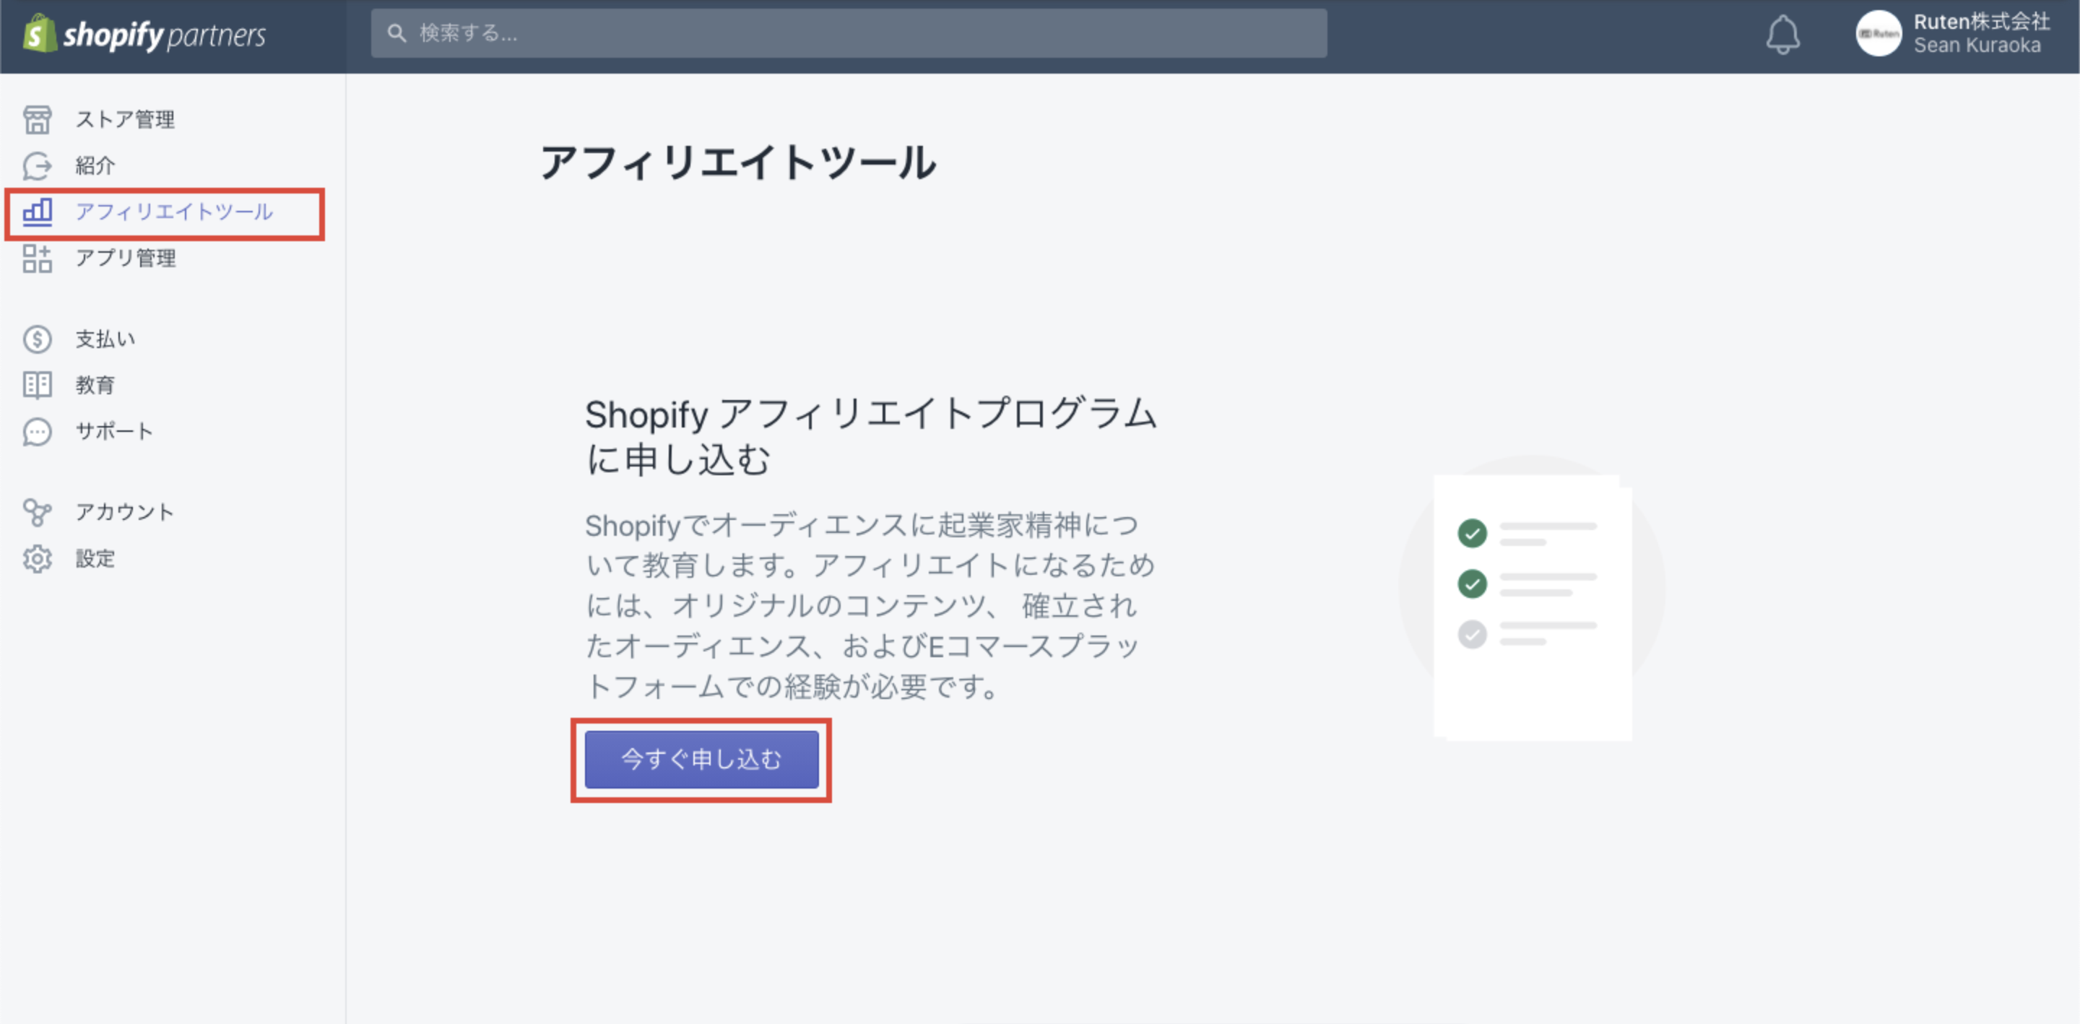
Task: Open アカウント in the sidebar
Action: (x=125, y=512)
